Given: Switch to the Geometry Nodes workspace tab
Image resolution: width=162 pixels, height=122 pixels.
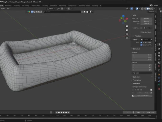Looking at the screenshot, I should (84, 6).
